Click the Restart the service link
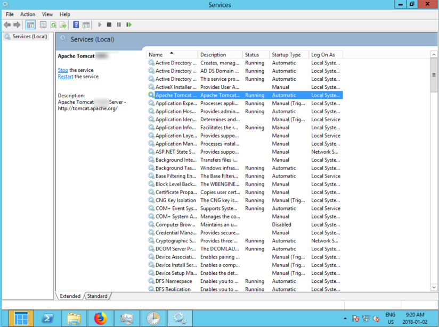The image size is (439, 327). click(65, 76)
